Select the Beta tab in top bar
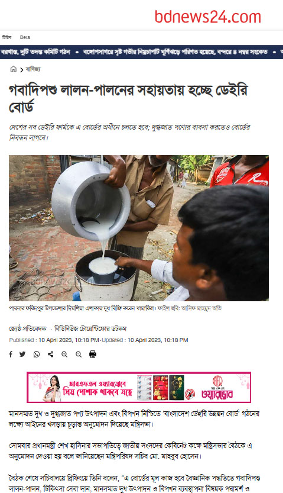Image resolution: width=283 pixels, height=493 pixels. [x=25, y=37]
